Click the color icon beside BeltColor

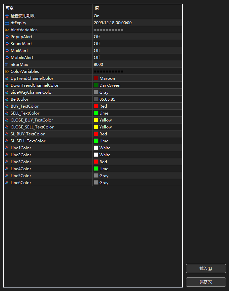click(x=7, y=99)
